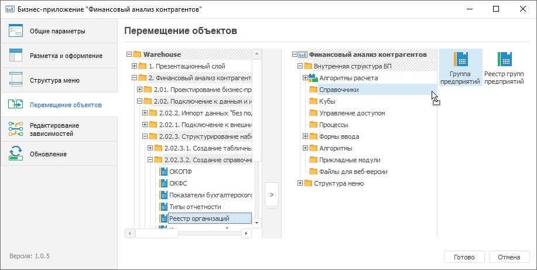The height and width of the screenshot is (270, 537).
Task: Select the Реестр организаций tree item
Action: click(x=199, y=218)
